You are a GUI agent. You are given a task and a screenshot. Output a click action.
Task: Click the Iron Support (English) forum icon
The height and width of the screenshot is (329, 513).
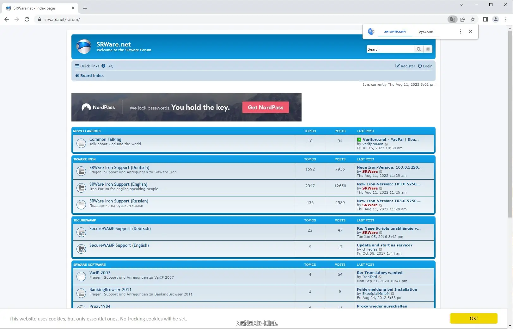coord(81,188)
